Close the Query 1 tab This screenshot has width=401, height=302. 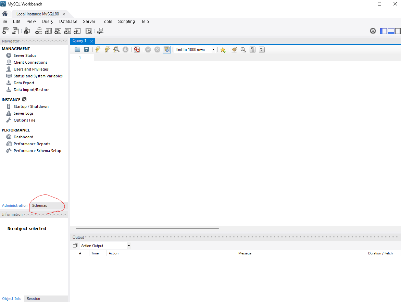coord(91,41)
